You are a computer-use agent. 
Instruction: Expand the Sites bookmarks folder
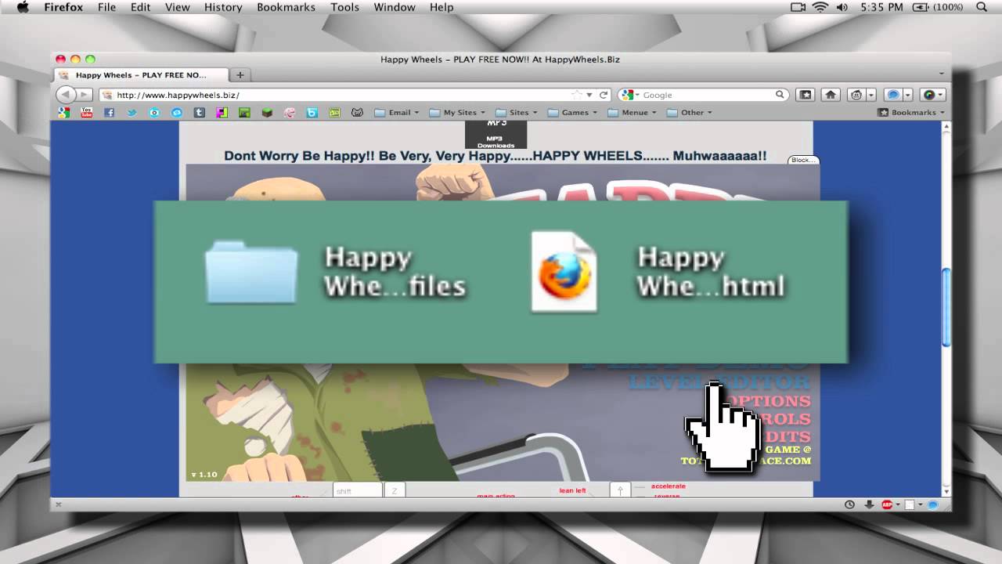(x=515, y=112)
